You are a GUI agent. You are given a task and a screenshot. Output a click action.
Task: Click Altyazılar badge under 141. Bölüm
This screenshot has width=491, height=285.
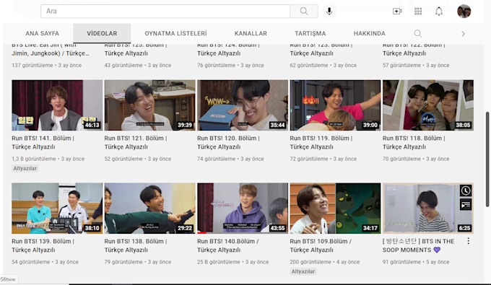click(25, 168)
